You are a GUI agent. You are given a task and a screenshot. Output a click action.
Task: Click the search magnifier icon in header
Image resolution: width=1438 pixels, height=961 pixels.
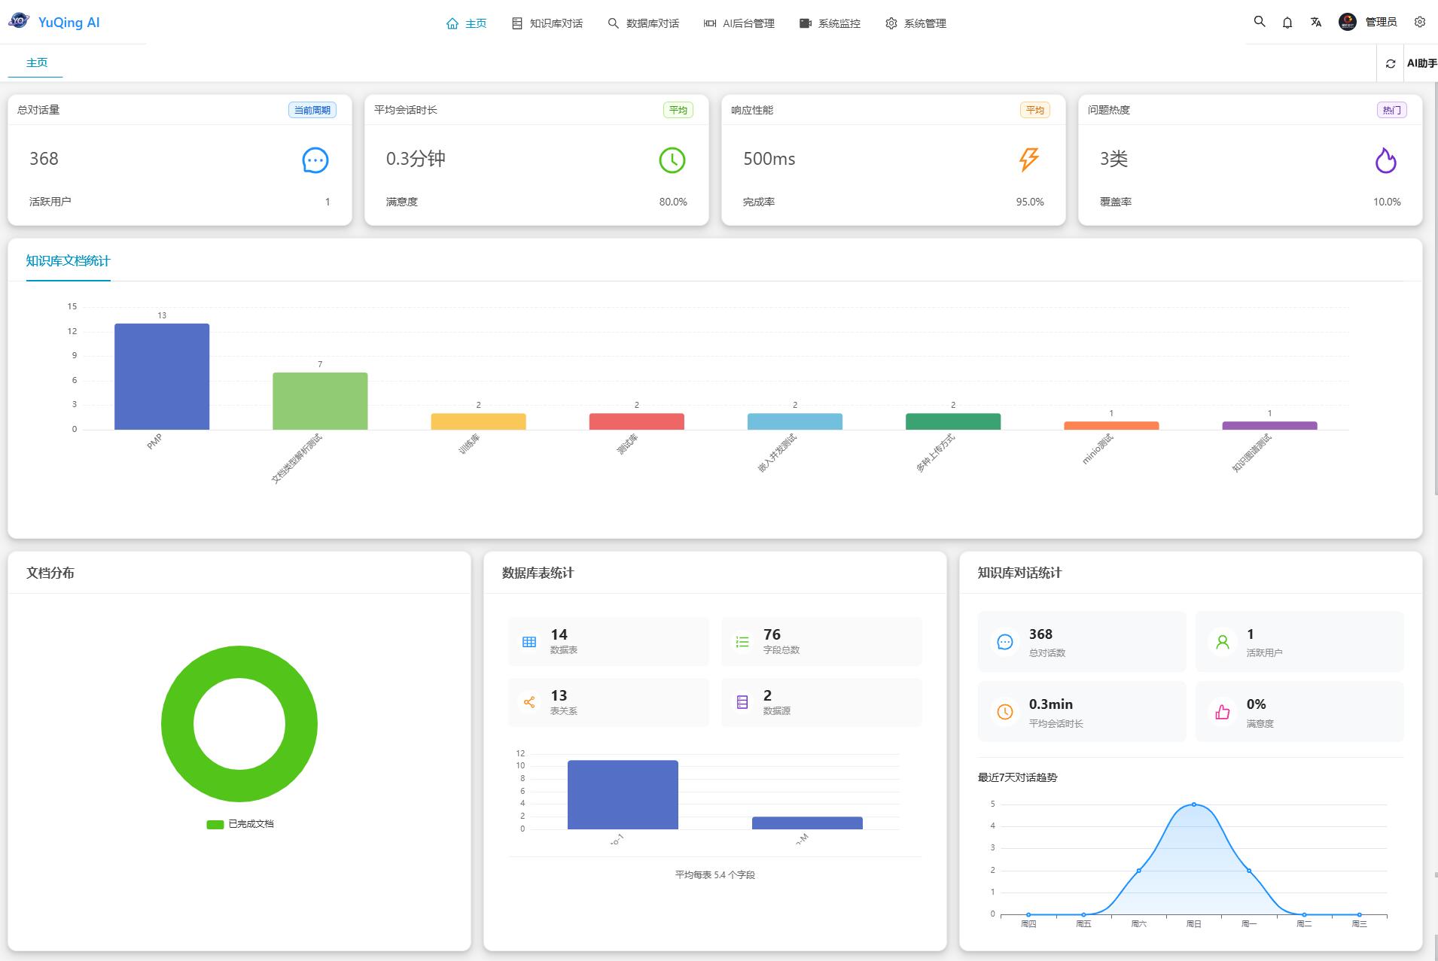(x=1260, y=22)
